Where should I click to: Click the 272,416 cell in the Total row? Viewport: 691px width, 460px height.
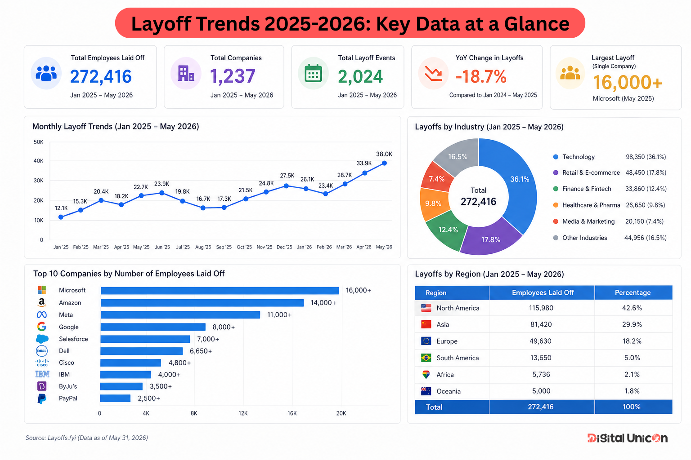(541, 407)
